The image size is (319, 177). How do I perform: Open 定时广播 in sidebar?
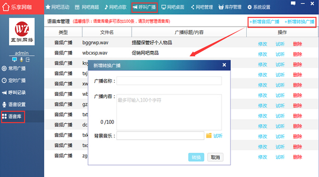(14, 80)
